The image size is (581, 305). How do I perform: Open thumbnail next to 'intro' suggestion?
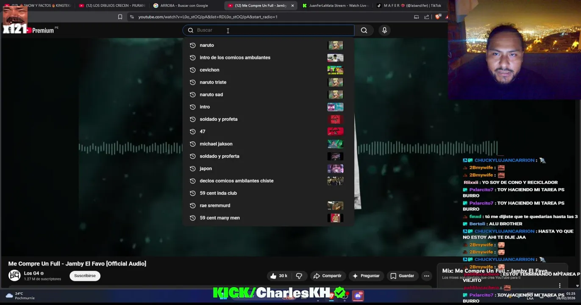[x=335, y=107]
